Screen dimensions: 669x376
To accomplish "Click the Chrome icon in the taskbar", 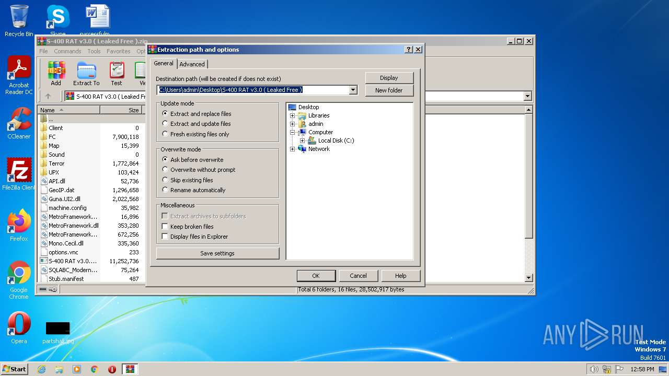I will pyautogui.click(x=95, y=369).
